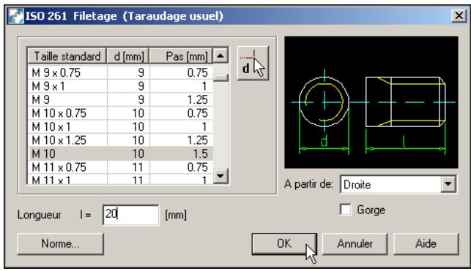Select the partially visible 'M 11 x 1' row

[x=120, y=179]
